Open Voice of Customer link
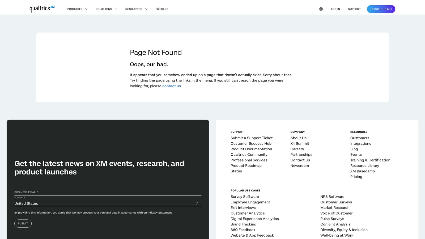Viewport: 425px width, 239px height. [x=336, y=213]
